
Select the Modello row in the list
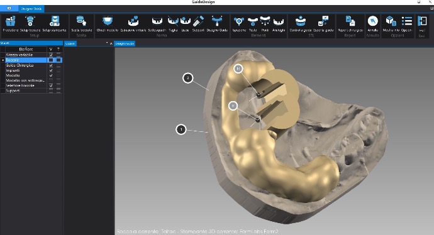(x=26, y=75)
